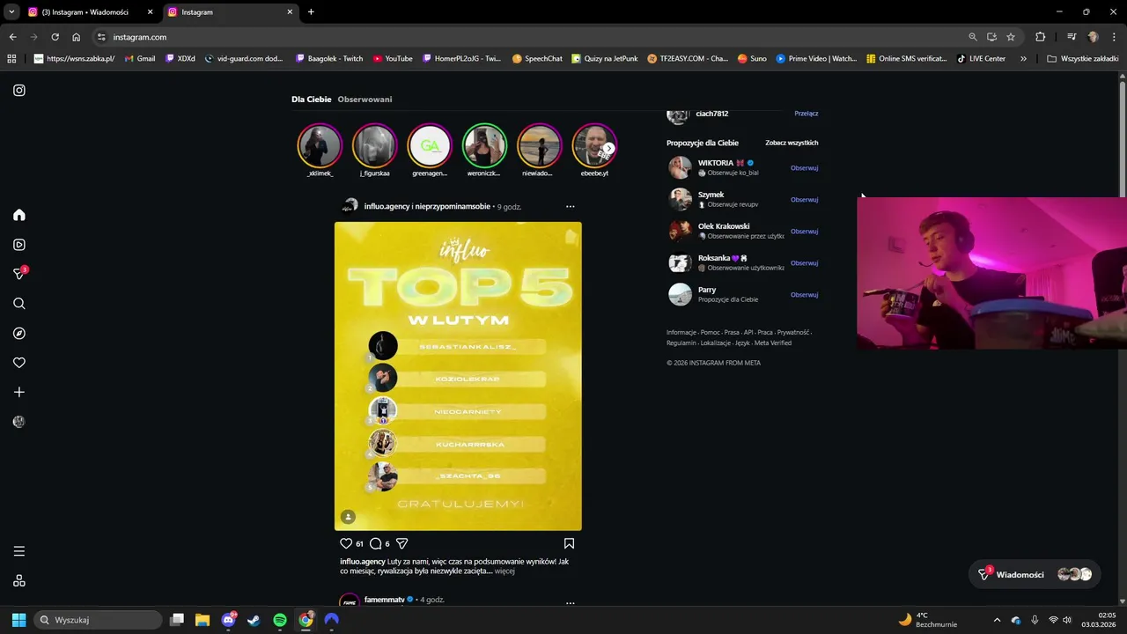View j_figurskaa story
The height and width of the screenshot is (634, 1127).
[x=375, y=145]
